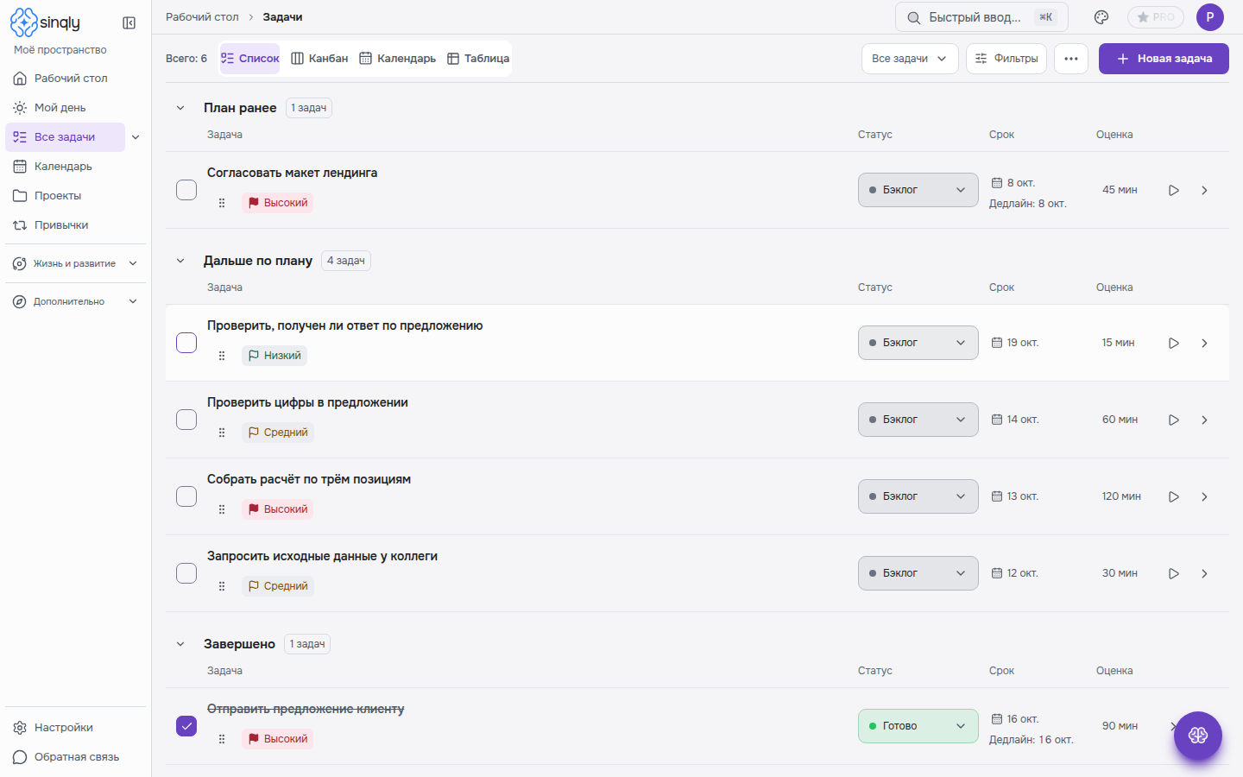1243x777 pixels.
Task: Check off Согласовать макет лендинга
Action: point(186,190)
